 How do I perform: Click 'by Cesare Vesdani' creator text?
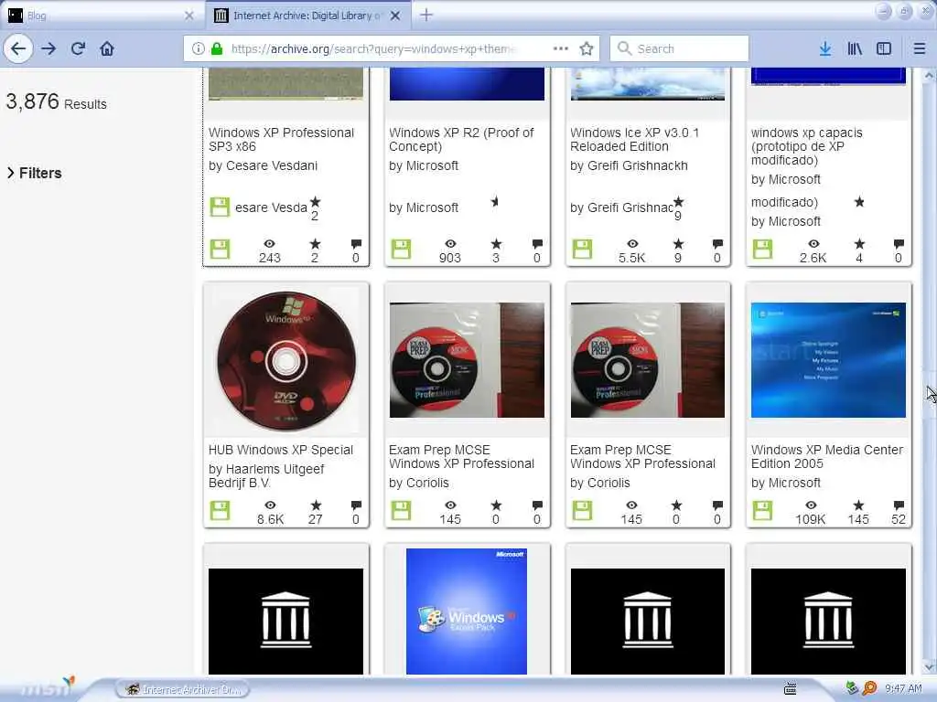click(x=263, y=165)
